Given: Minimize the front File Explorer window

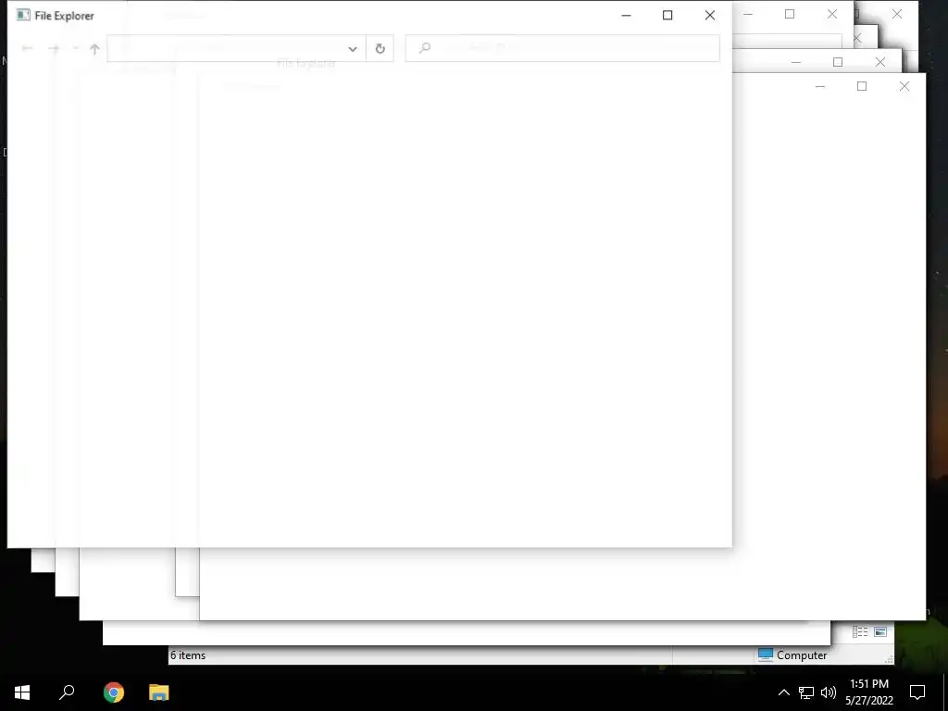Looking at the screenshot, I should 627,15.
